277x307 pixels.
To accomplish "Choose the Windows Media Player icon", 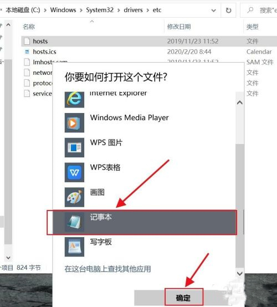I will tap(74, 123).
